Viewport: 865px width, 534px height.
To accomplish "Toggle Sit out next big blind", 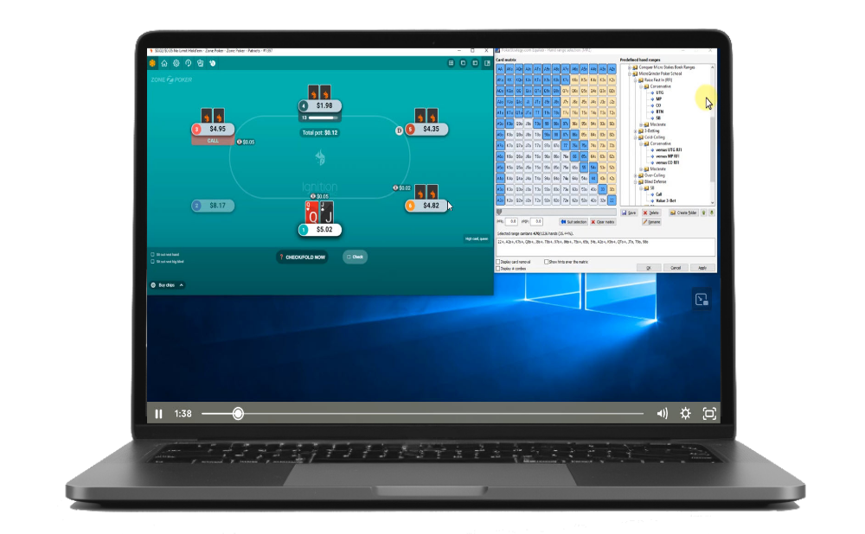I will 153,261.
